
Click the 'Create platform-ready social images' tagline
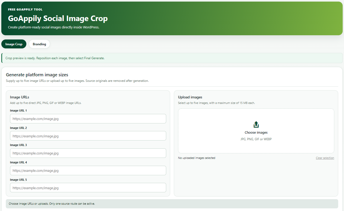(x=53, y=27)
